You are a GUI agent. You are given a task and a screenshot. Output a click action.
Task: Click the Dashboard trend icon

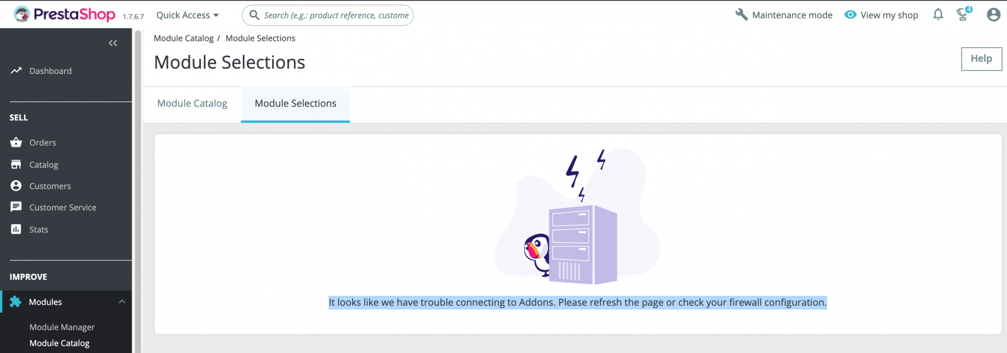(x=16, y=70)
